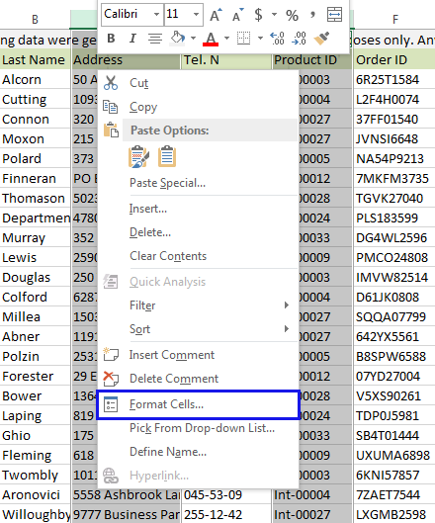Image resolution: width=435 pixels, height=523 pixels.
Task: Open Format Cells... dialog
Action: pyautogui.click(x=198, y=404)
